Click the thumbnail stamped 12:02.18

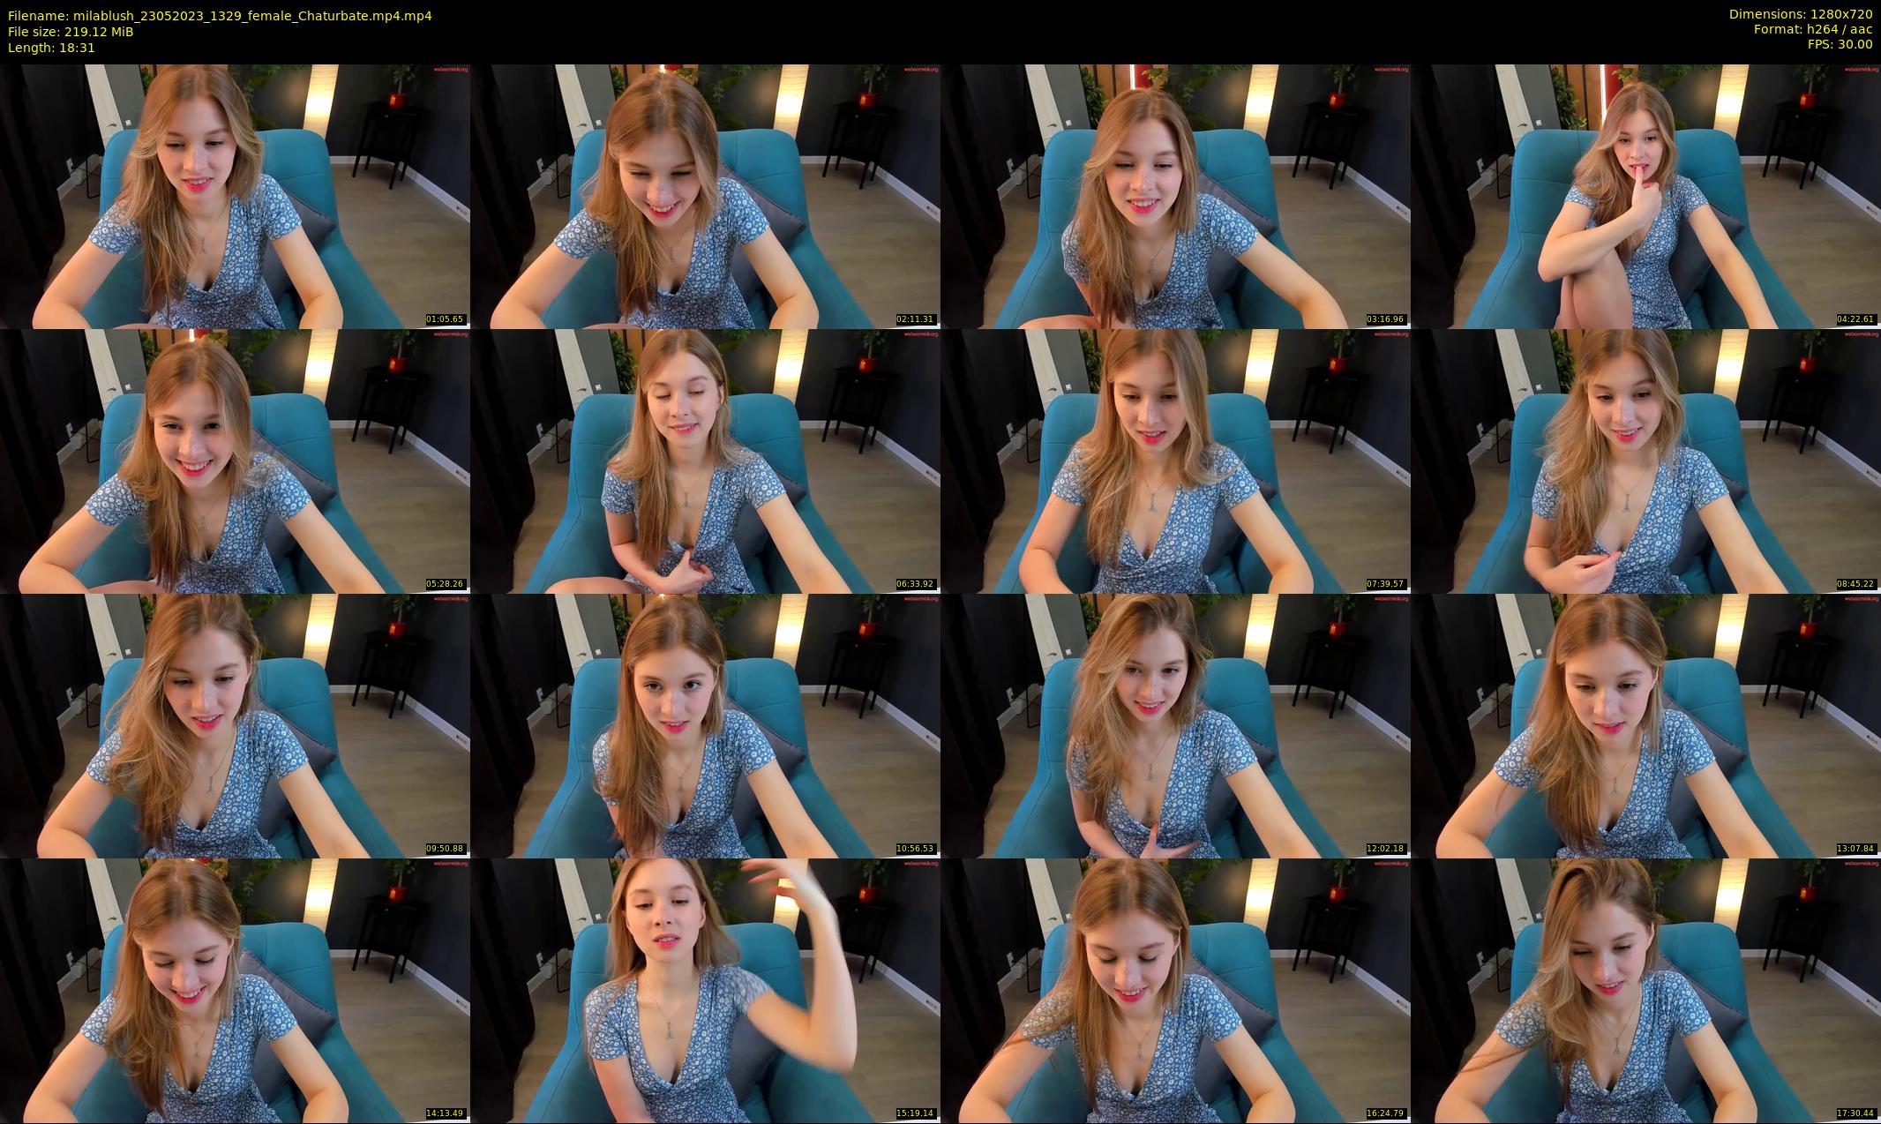(1175, 725)
